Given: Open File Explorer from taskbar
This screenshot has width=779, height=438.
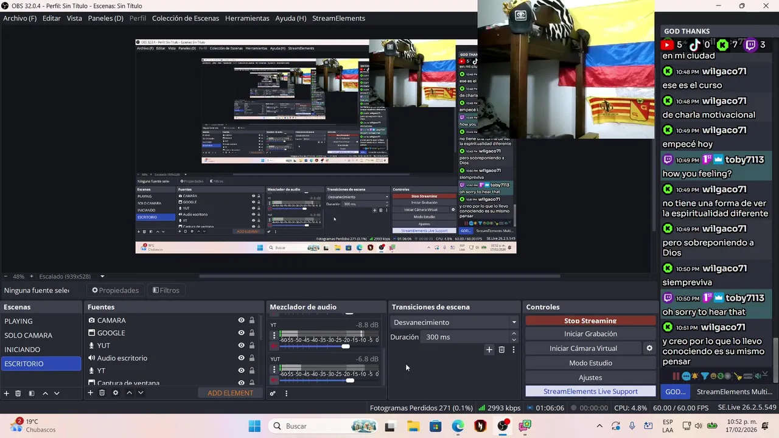Looking at the screenshot, I should pyautogui.click(x=413, y=426).
